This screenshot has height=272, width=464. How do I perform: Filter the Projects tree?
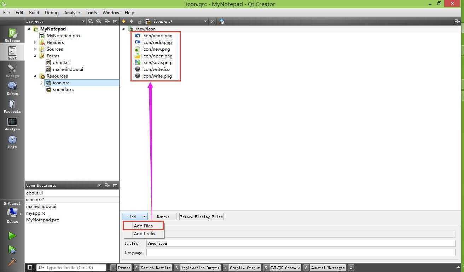click(91, 21)
